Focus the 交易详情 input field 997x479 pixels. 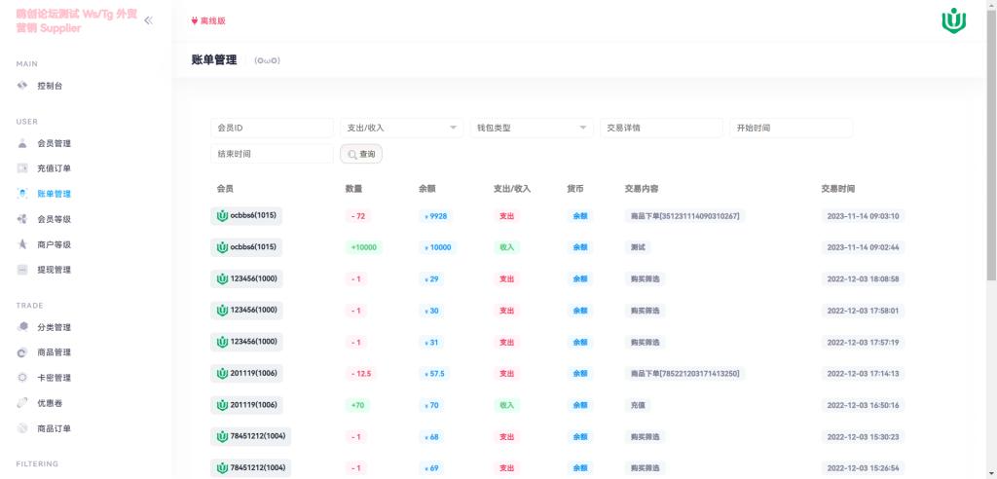click(x=661, y=128)
